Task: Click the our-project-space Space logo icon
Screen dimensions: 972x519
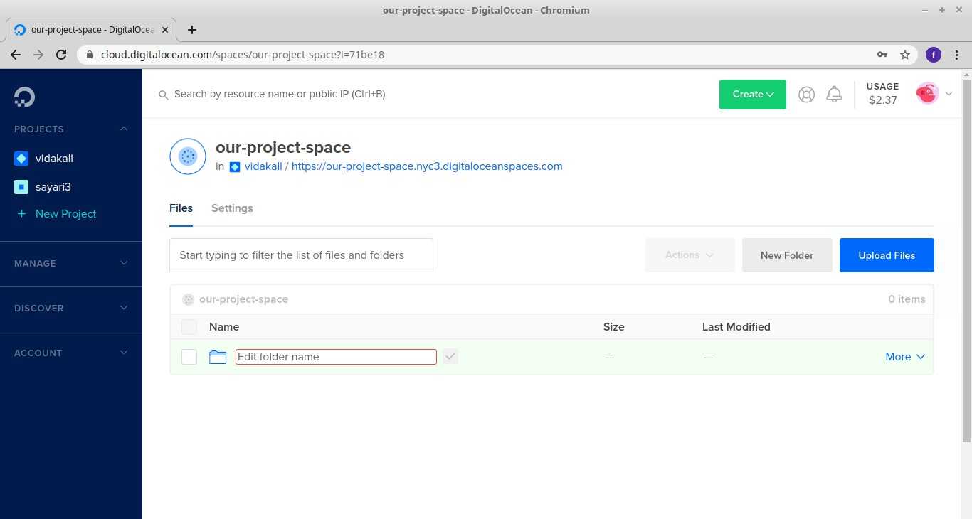Action: pos(188,156)
